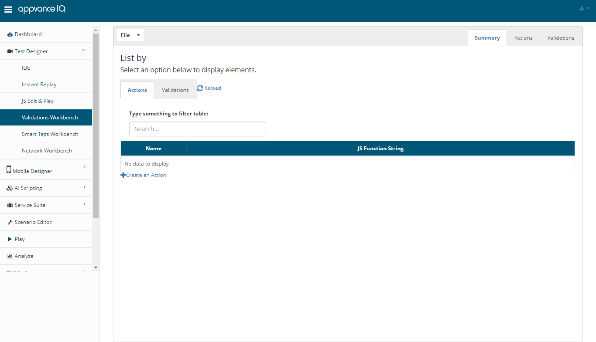The height and width of the screenshot is (342, 596).
Task: Collapse the Test Designer section chevron
Action: pyautogui.click(x=84, y=51)
